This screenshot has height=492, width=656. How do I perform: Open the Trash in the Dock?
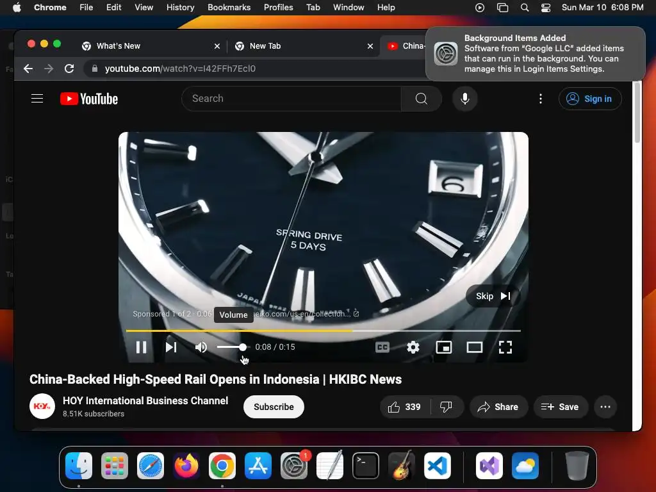point(577,466)
